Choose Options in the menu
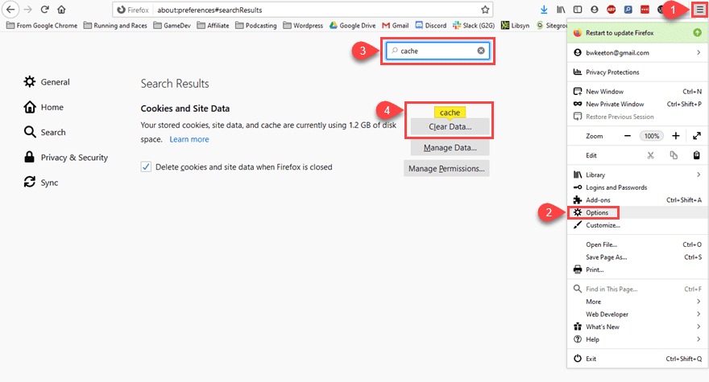The height and width of the screenshot is (382, 709). point(637,212)
